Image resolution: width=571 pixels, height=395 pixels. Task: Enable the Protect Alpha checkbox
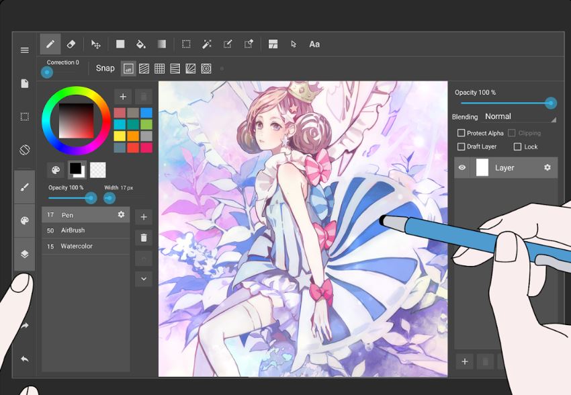click(462, 133)
